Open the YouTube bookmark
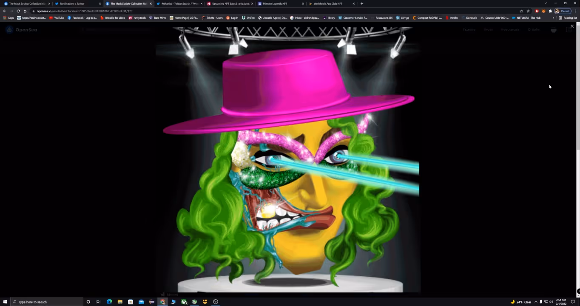Screen dimensions: 580x306 coord(57,18)
